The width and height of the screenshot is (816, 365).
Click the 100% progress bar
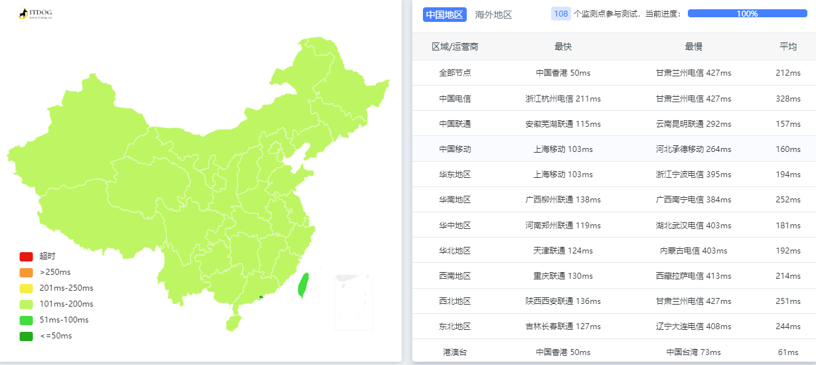[x=747, y=13]
